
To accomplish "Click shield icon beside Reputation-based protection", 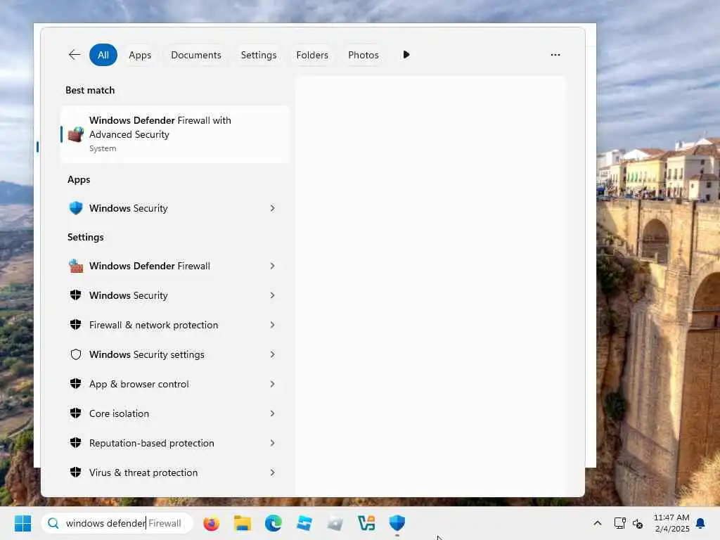I will [76, 443].
